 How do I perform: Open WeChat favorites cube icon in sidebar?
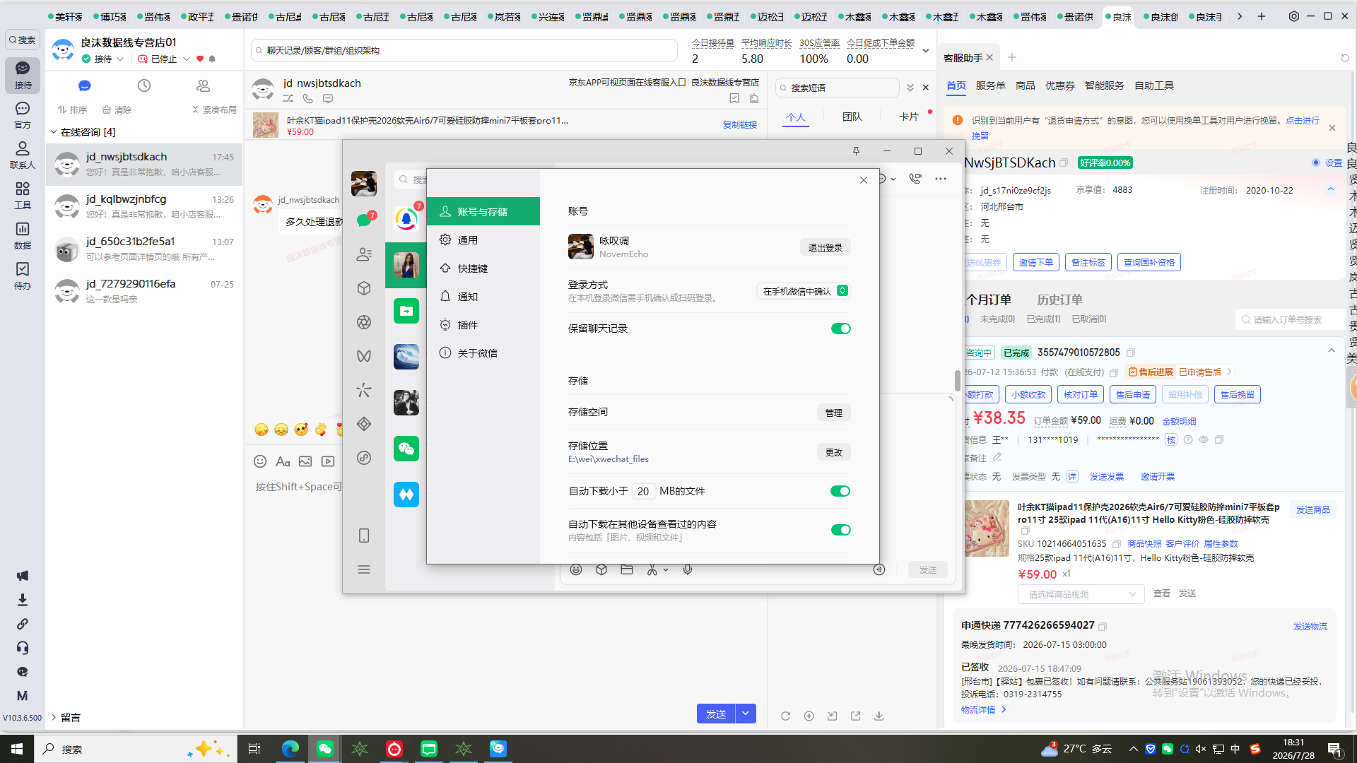tap(364, 288)
